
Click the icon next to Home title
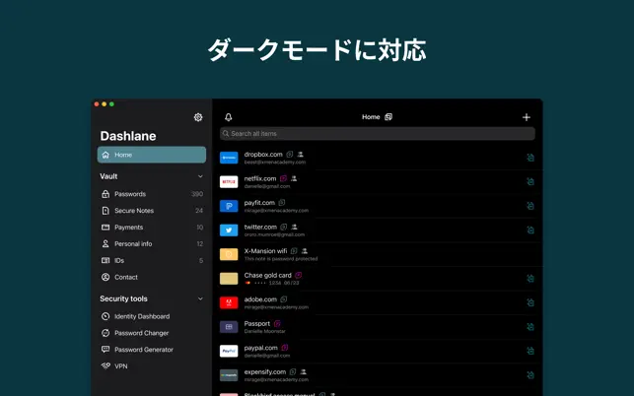click(x=388, y=117)
